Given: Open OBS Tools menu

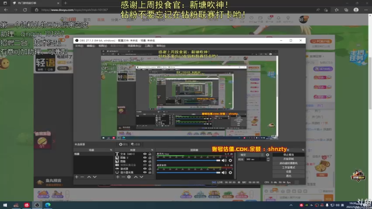Looking at the screenshot, I should pyautogui.click(x=149, y=46).
